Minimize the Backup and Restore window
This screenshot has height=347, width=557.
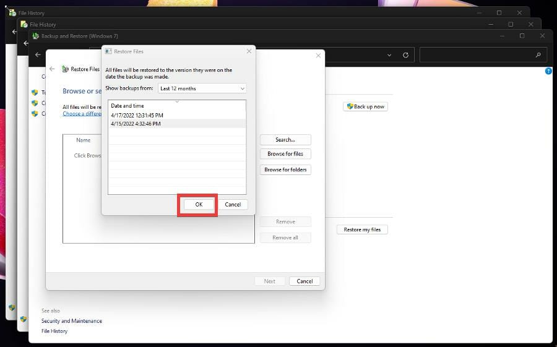pyautogui.click(x=502, y=36)
